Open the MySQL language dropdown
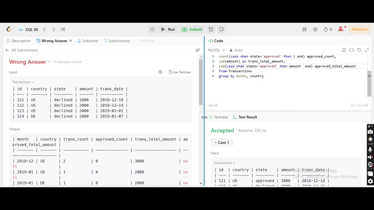Viewport: 374px width, 210px height. pos(216,50)
